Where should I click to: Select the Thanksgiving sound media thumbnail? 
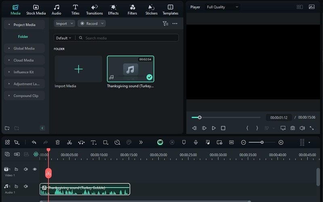[130, 69]
